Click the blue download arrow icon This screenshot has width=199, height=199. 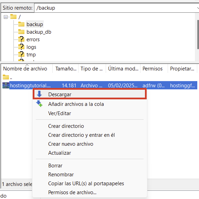[39, 94]
